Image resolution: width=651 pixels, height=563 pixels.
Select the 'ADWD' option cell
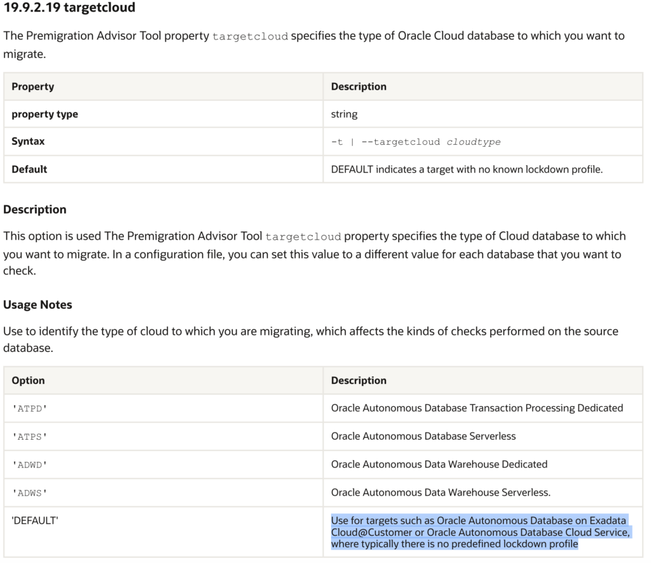pos(29,465)
